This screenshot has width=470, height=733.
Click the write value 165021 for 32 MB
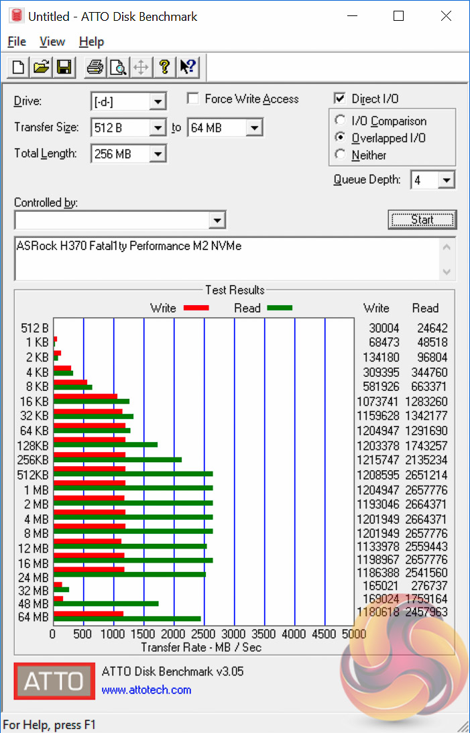(x=381, y=585)
